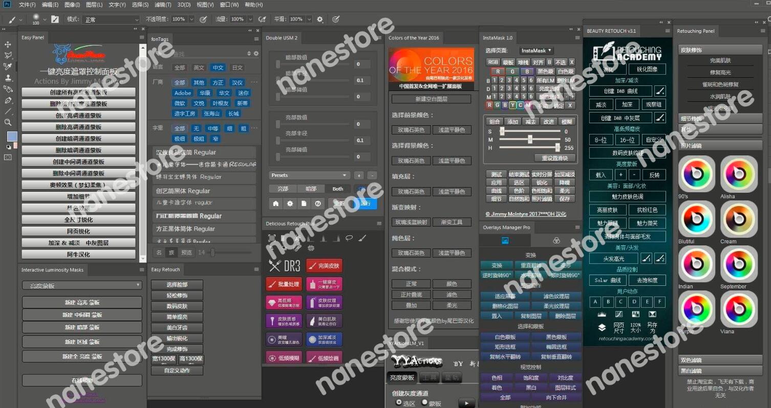771x408 pixels.
Task: Pick the Eyedropper tool
Action: [x=8, y=66]
